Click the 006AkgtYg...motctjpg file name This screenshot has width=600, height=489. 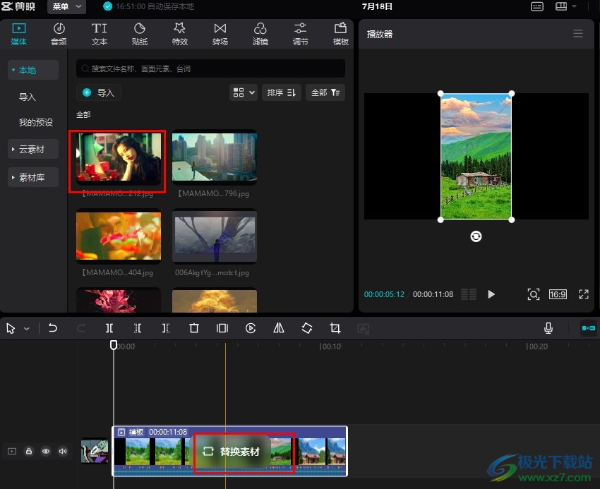coord(212,273)
